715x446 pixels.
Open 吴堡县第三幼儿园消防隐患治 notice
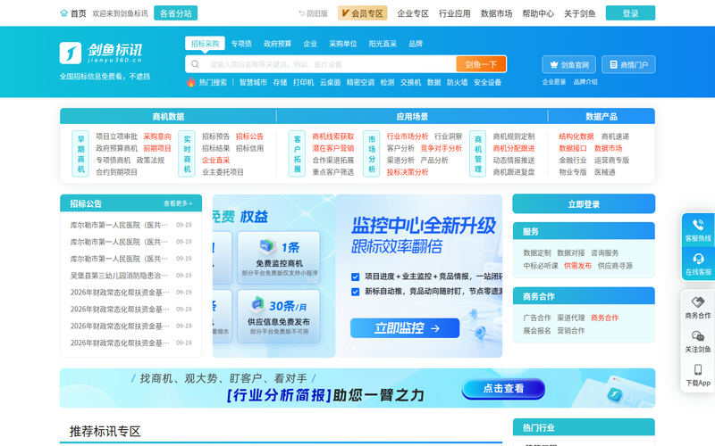coord(119,276)
